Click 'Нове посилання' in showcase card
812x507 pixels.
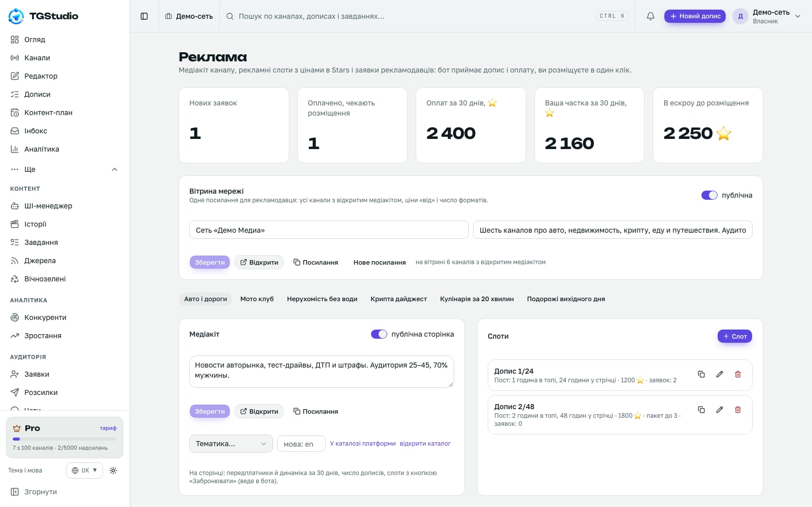pos(380,262)
